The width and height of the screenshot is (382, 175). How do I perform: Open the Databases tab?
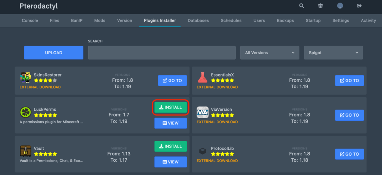(198, 20)
